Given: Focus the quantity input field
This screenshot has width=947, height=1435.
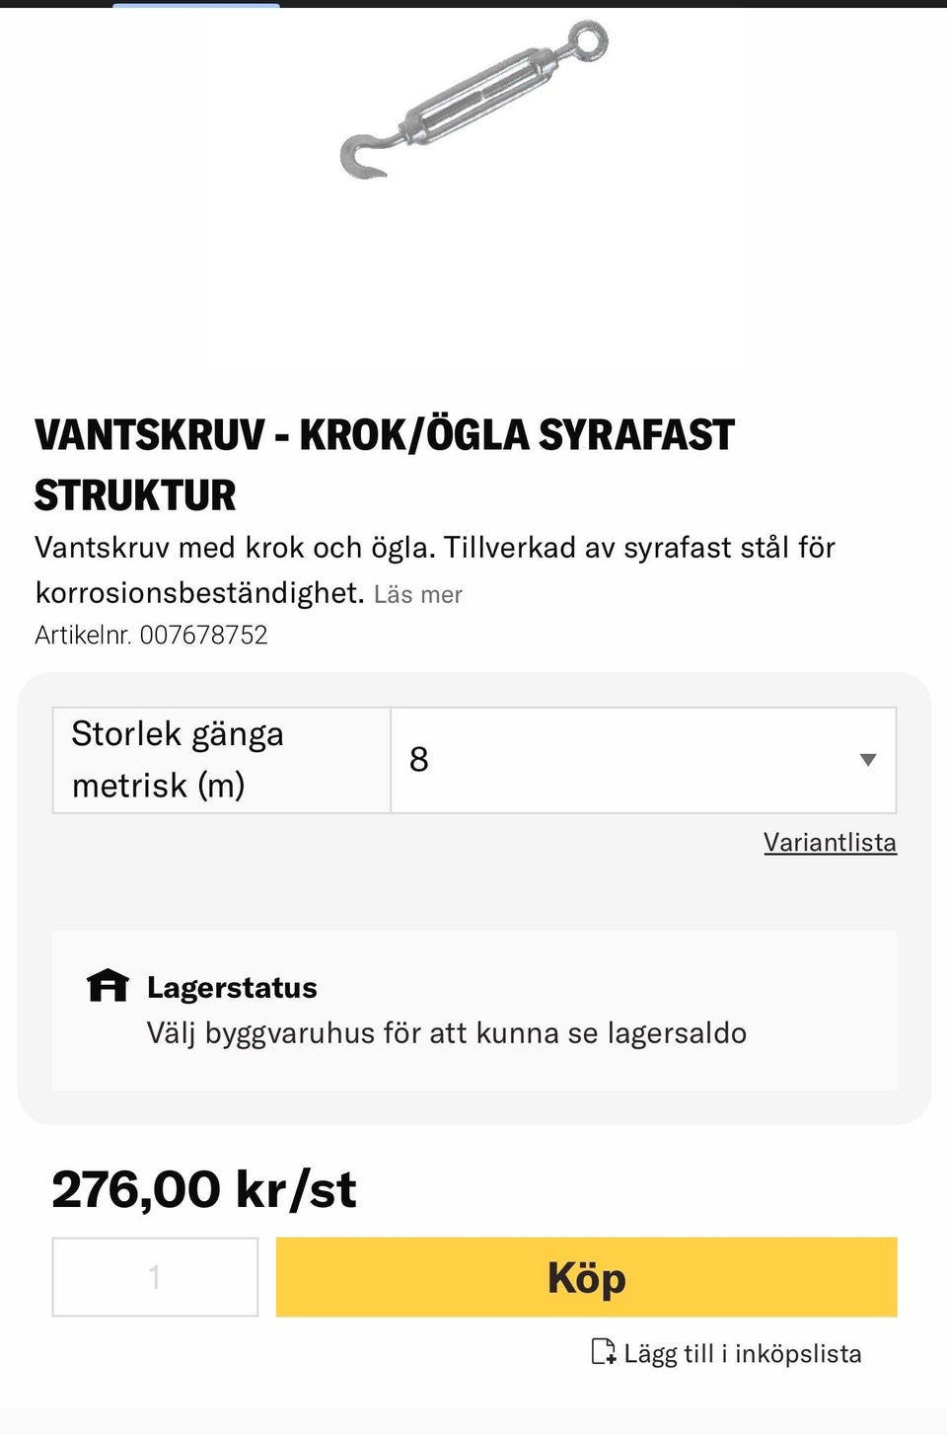Looking at the screenshot, I should (155, 1277).
